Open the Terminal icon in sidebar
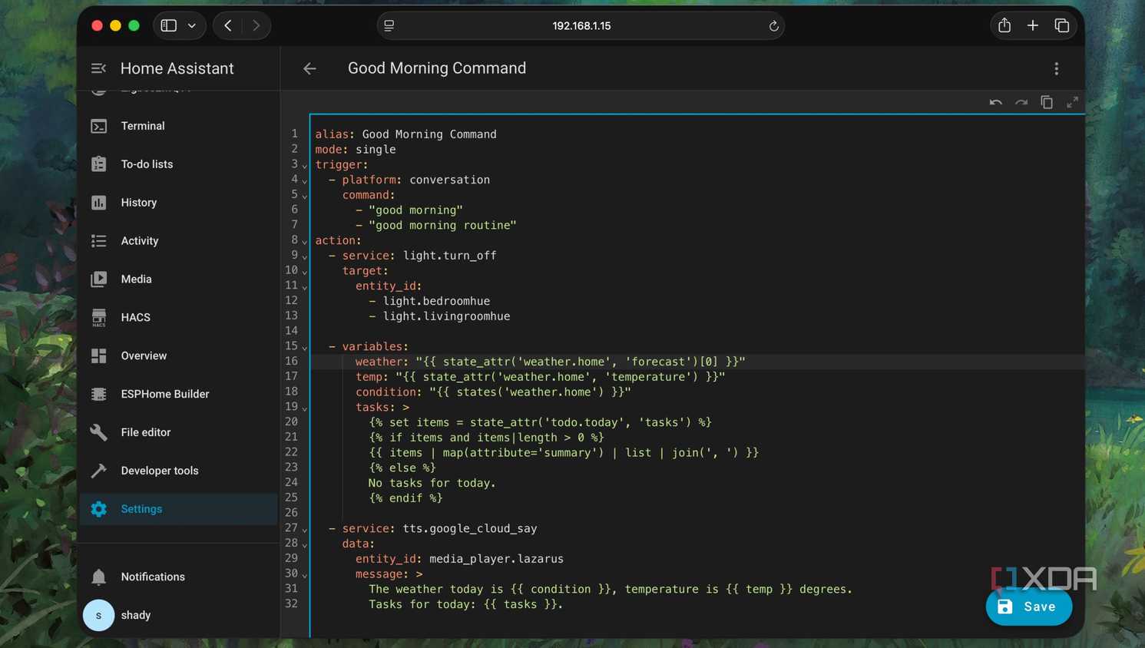The image size is (1145, 648). tap(99, 126)
